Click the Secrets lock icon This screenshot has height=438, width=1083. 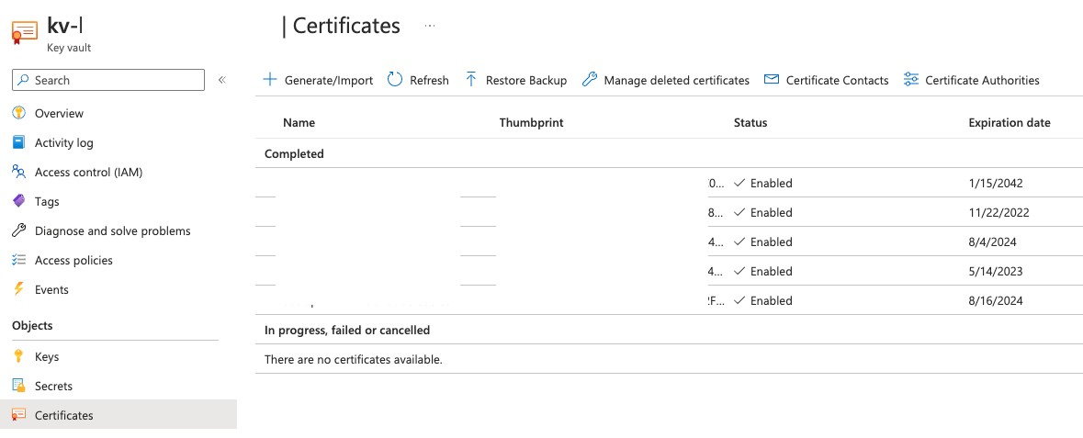click(19, 386)
